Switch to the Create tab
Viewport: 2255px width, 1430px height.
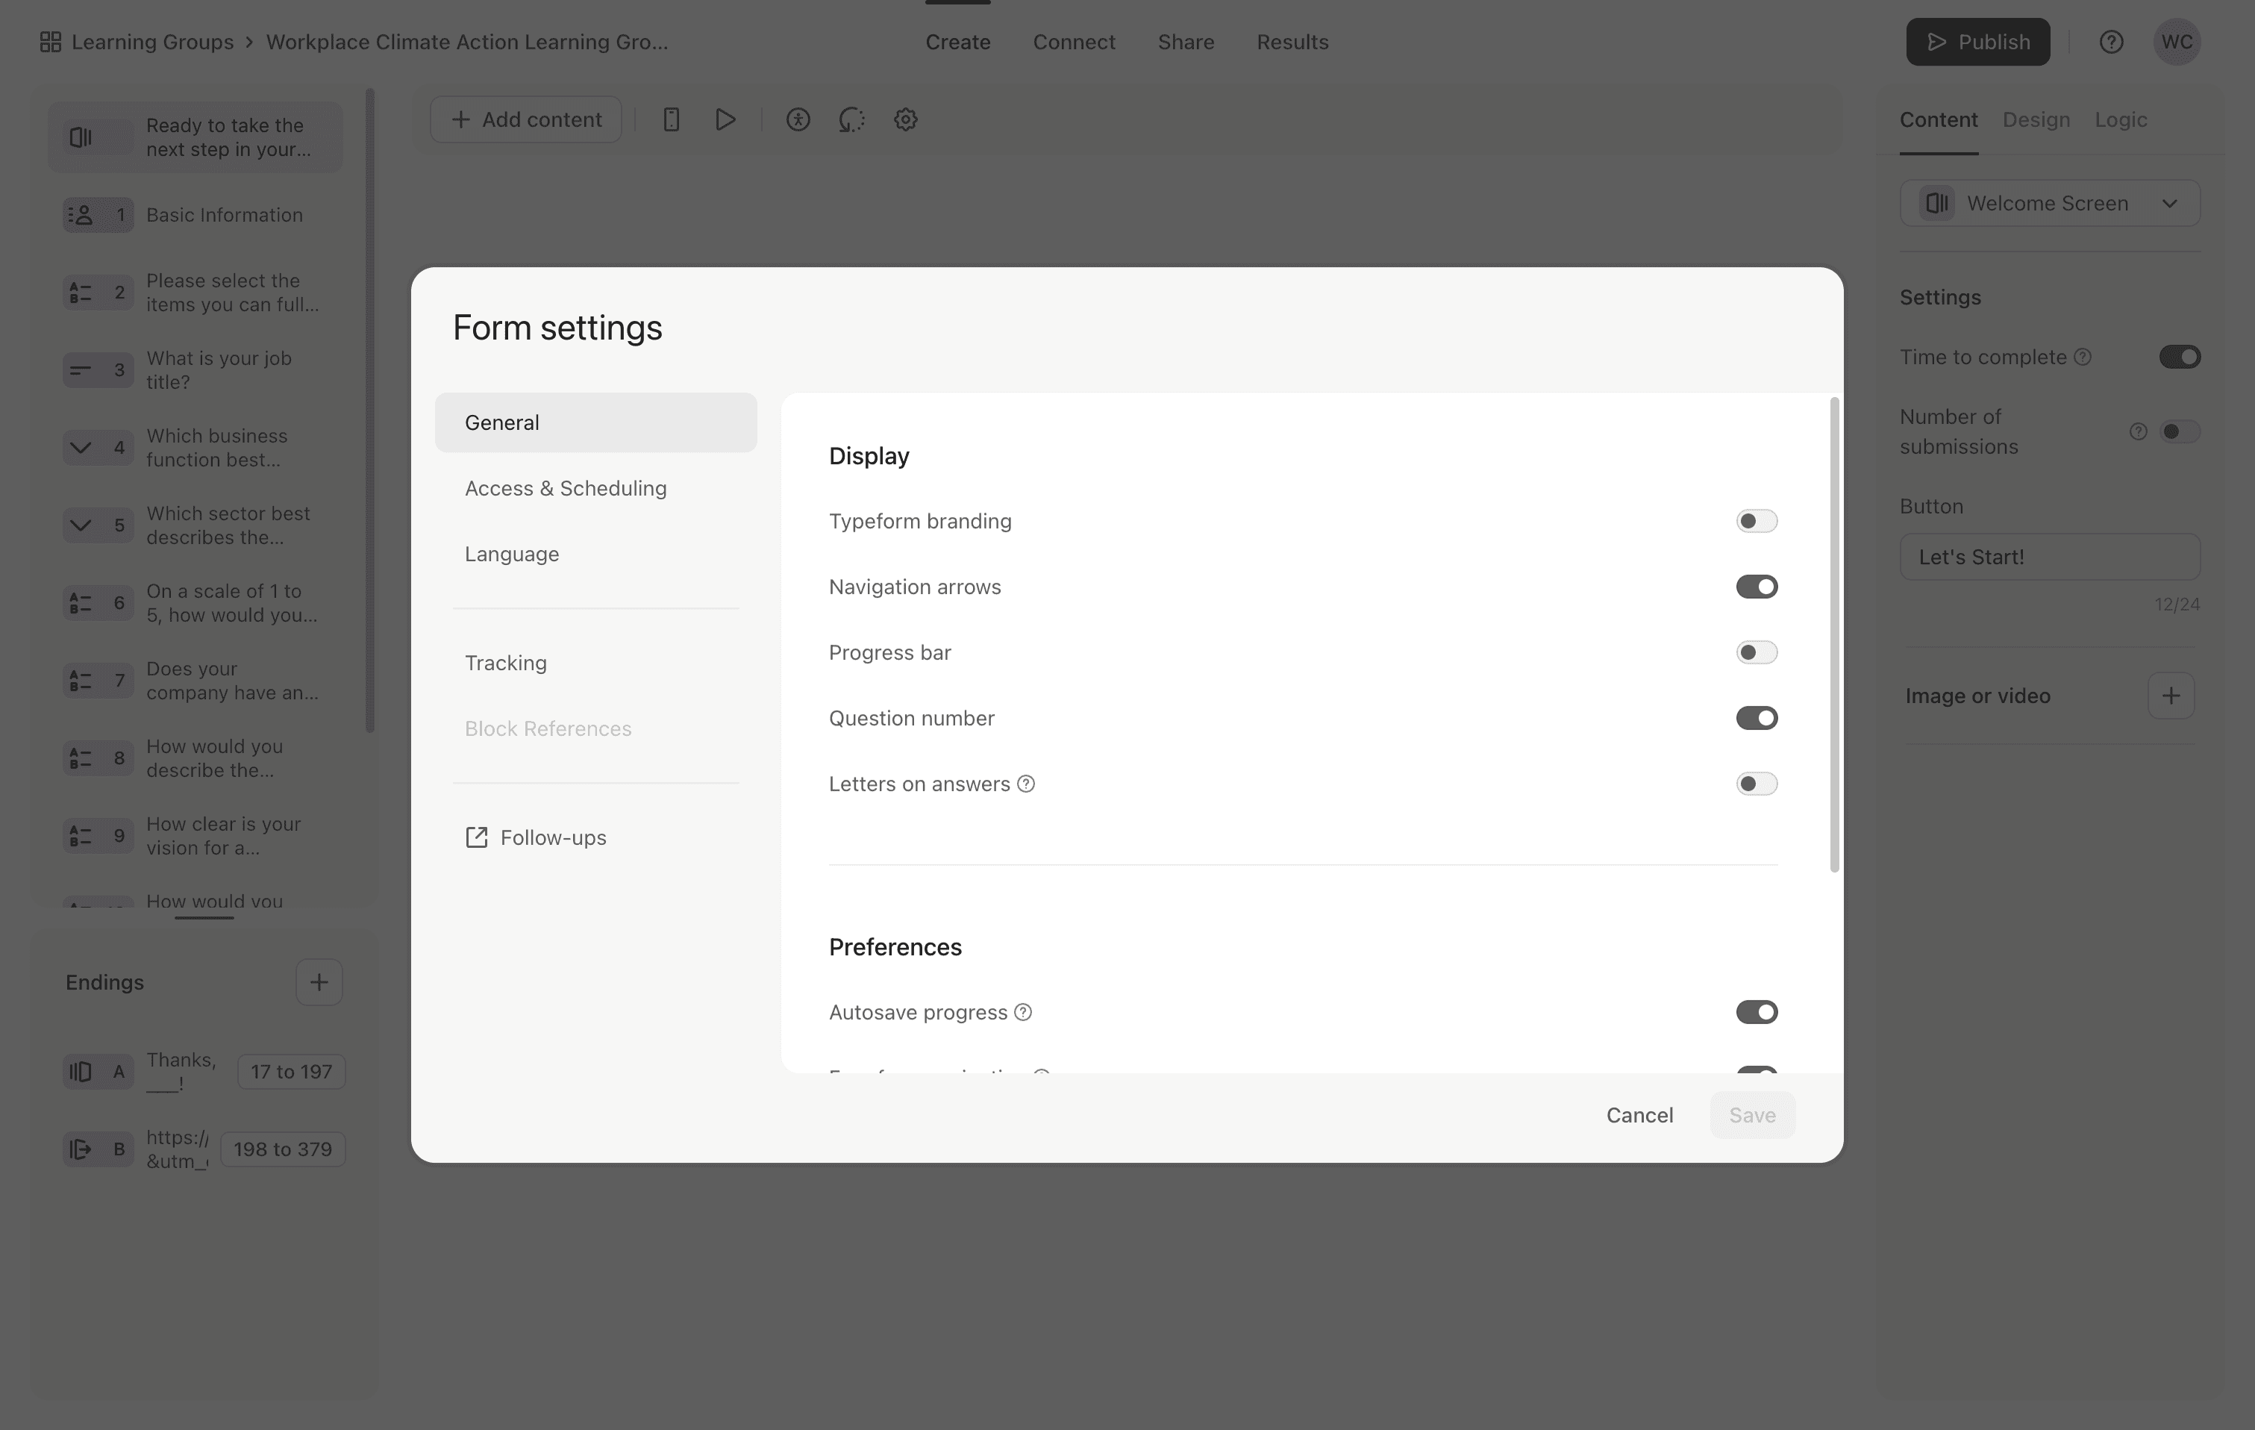pyautogui.click(x=958, y=42)
